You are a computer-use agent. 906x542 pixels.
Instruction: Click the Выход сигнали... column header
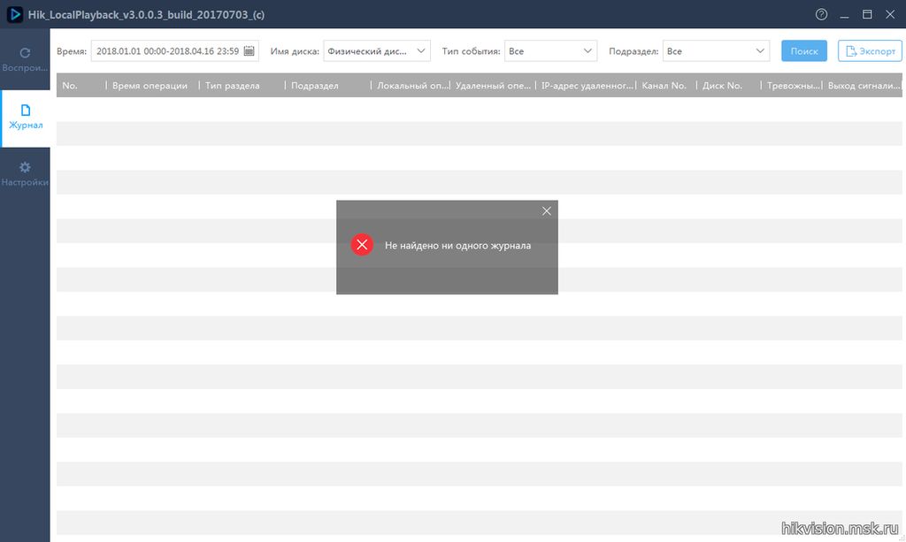862,86
